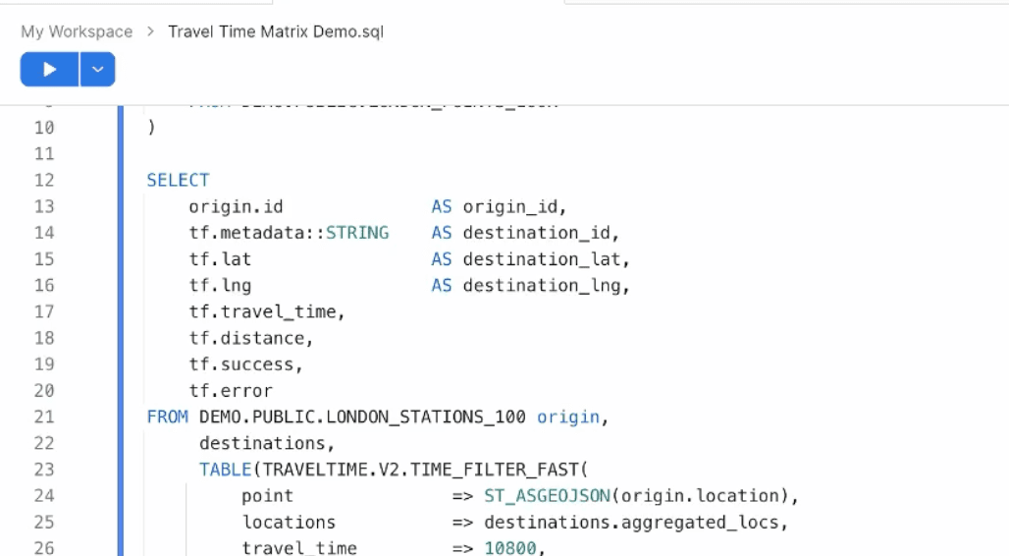The height and width of the screenshot is (556, 1009).
Task: Click the ST_ASGEOJSON function name
Action: 547,496
